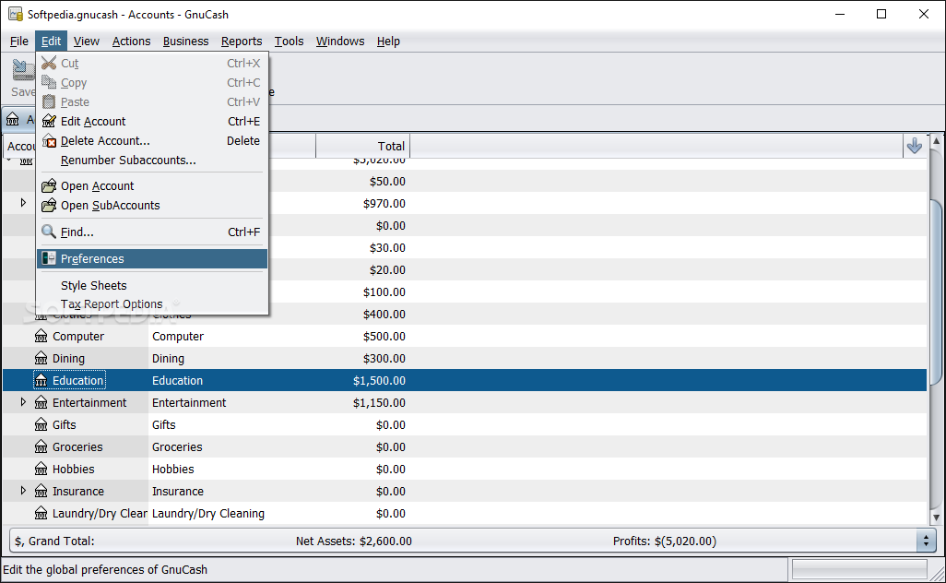Open the File menu
946x583 pixels.
18,41
